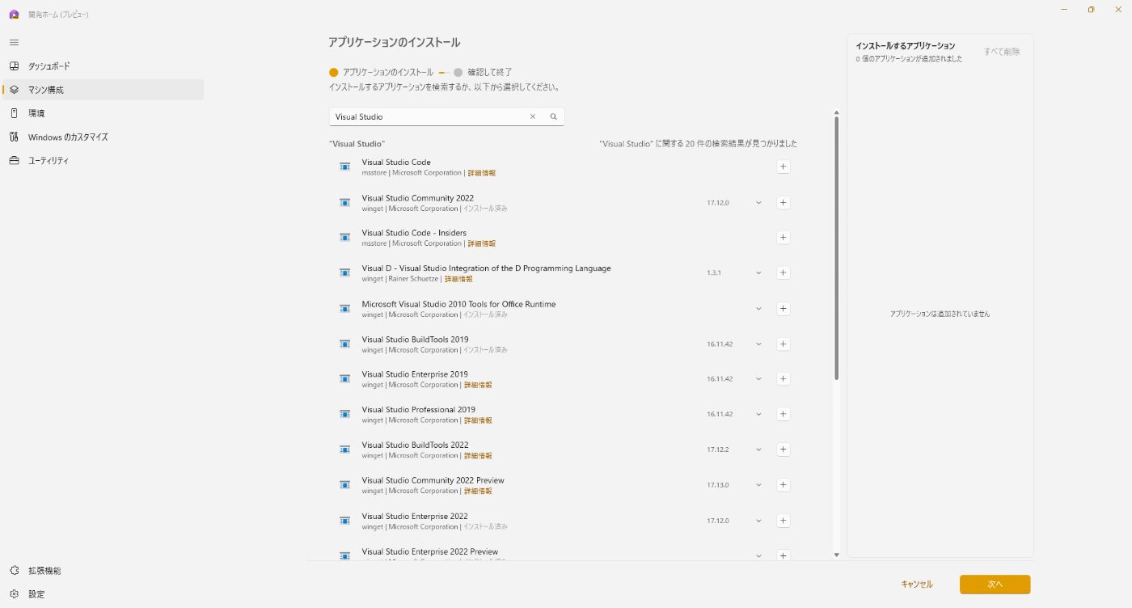Click the アプリケーションのインストール step indicator
The image size is (1132, 608).
(381, 72)
